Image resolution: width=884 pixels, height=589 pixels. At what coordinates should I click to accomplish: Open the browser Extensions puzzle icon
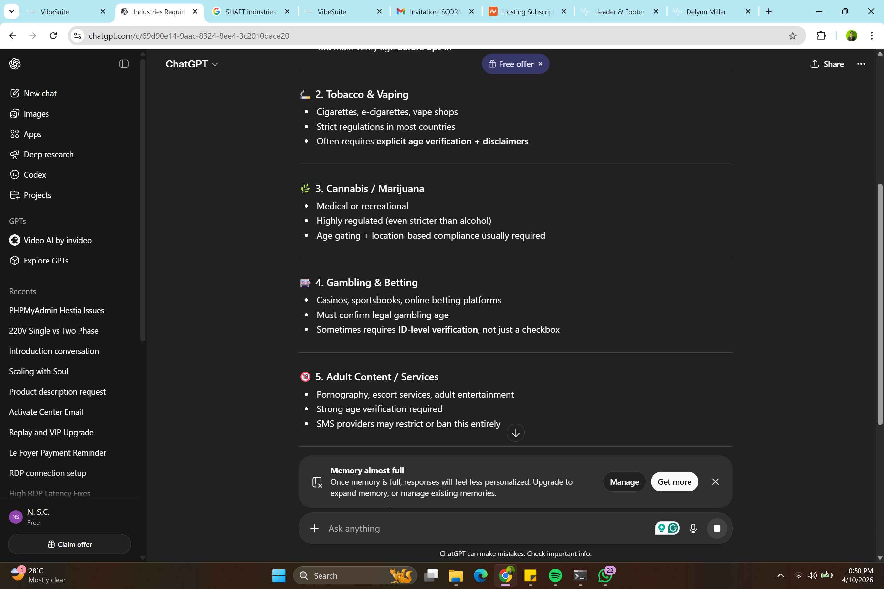tap(821, 36)
